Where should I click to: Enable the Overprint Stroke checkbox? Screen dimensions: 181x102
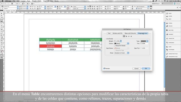(x=115, y=46)
